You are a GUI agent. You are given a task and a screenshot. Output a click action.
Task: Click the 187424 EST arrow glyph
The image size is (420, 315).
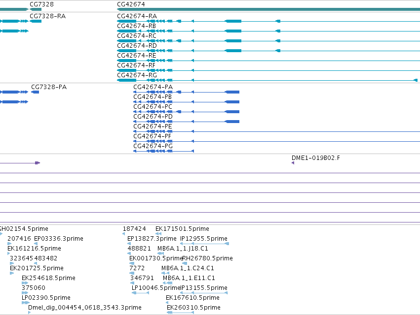click(x=123, y=234)
